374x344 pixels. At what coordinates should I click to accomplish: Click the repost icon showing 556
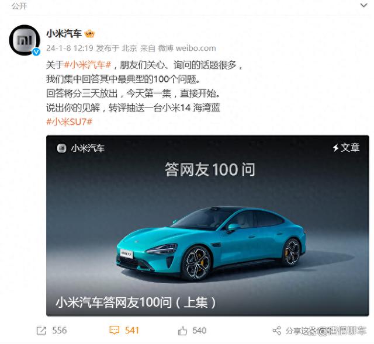click(x=41, y=331)
